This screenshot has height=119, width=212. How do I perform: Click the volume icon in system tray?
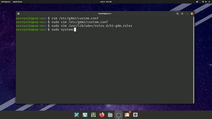[206, 2]
